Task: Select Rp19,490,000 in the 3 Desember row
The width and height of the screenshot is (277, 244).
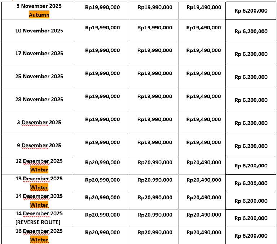Action: (204, 119)
